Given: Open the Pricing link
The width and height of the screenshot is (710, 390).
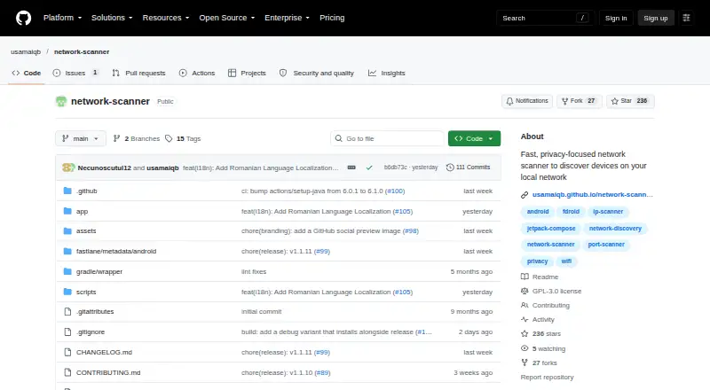Looking at the screenshot, I should 332,18.
